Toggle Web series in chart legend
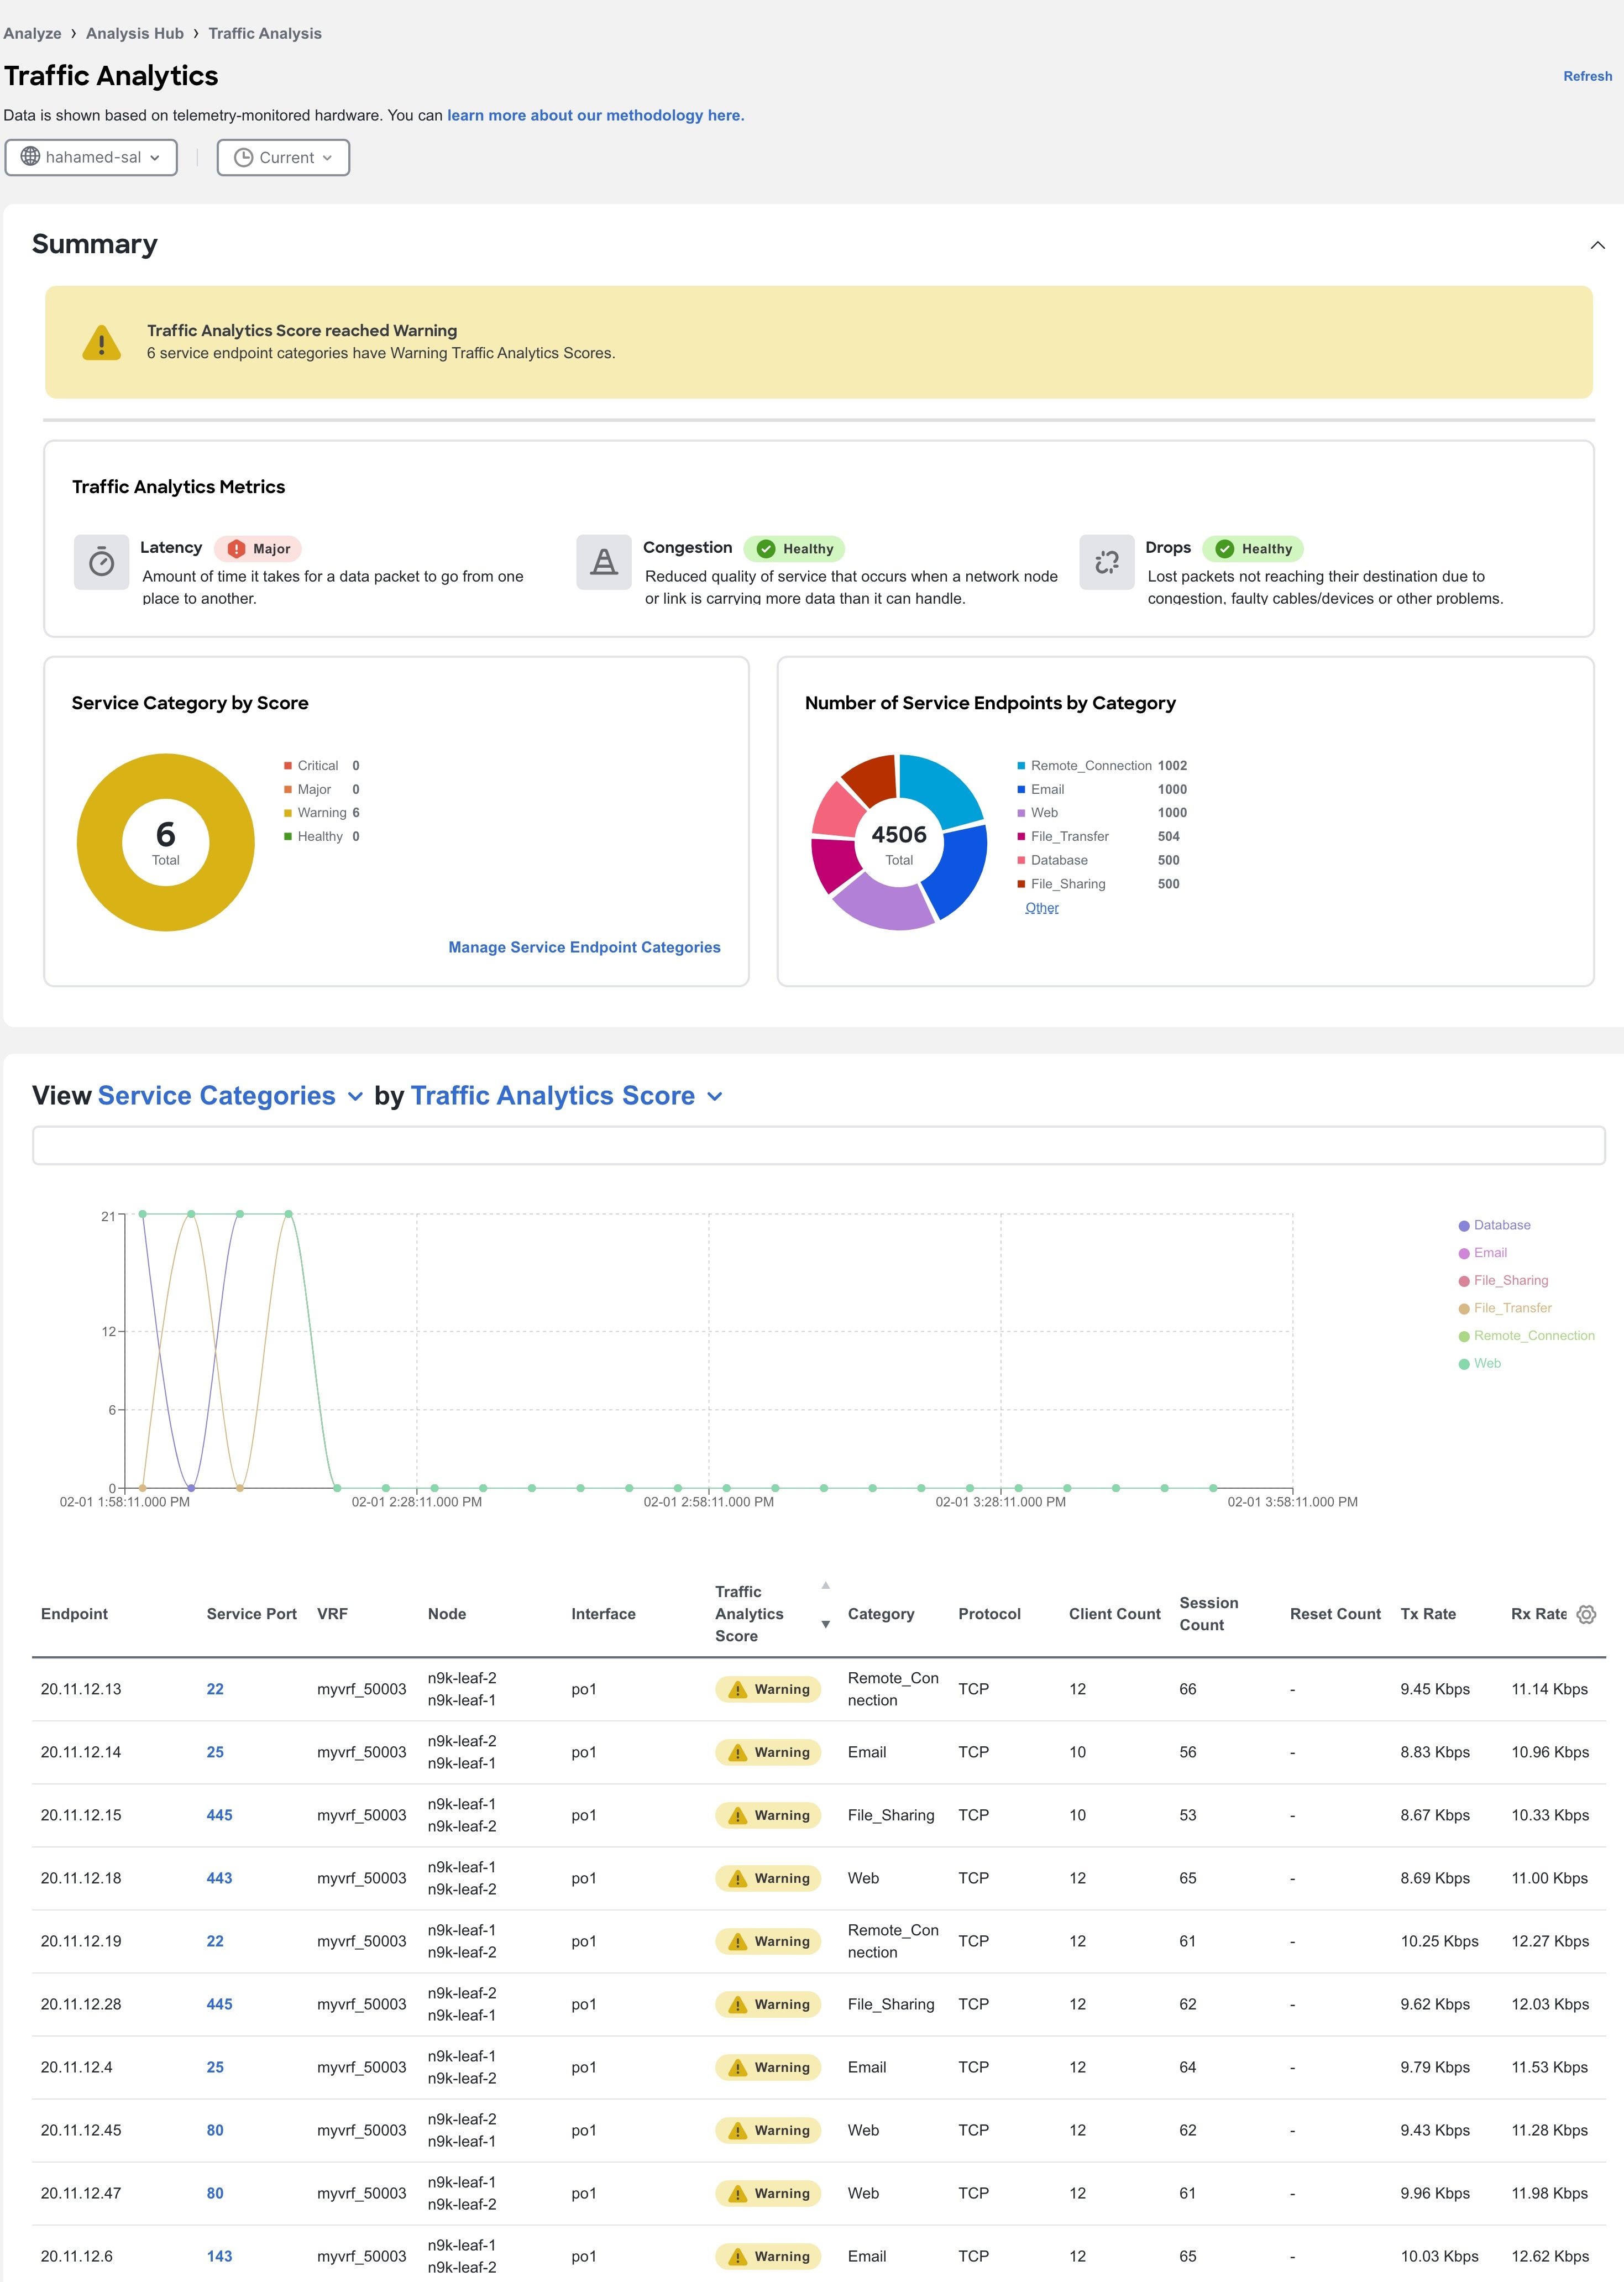1624x2282 pixels. pos(1479,1363)
